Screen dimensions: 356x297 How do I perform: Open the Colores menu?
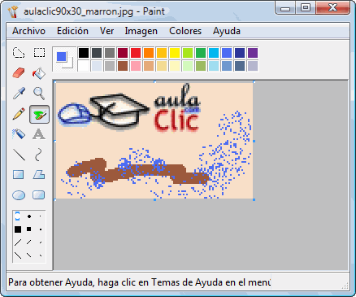185,31
